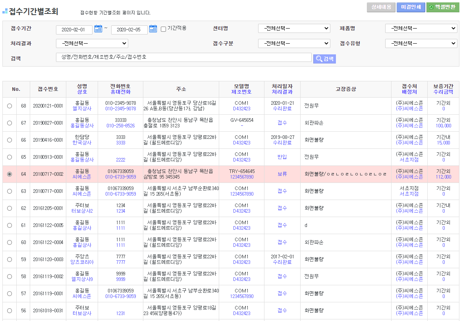Select the radio button for row 66

10,140
